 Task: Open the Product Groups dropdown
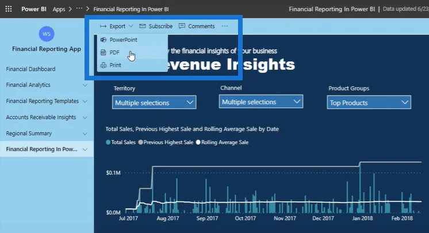click(369, 102)
